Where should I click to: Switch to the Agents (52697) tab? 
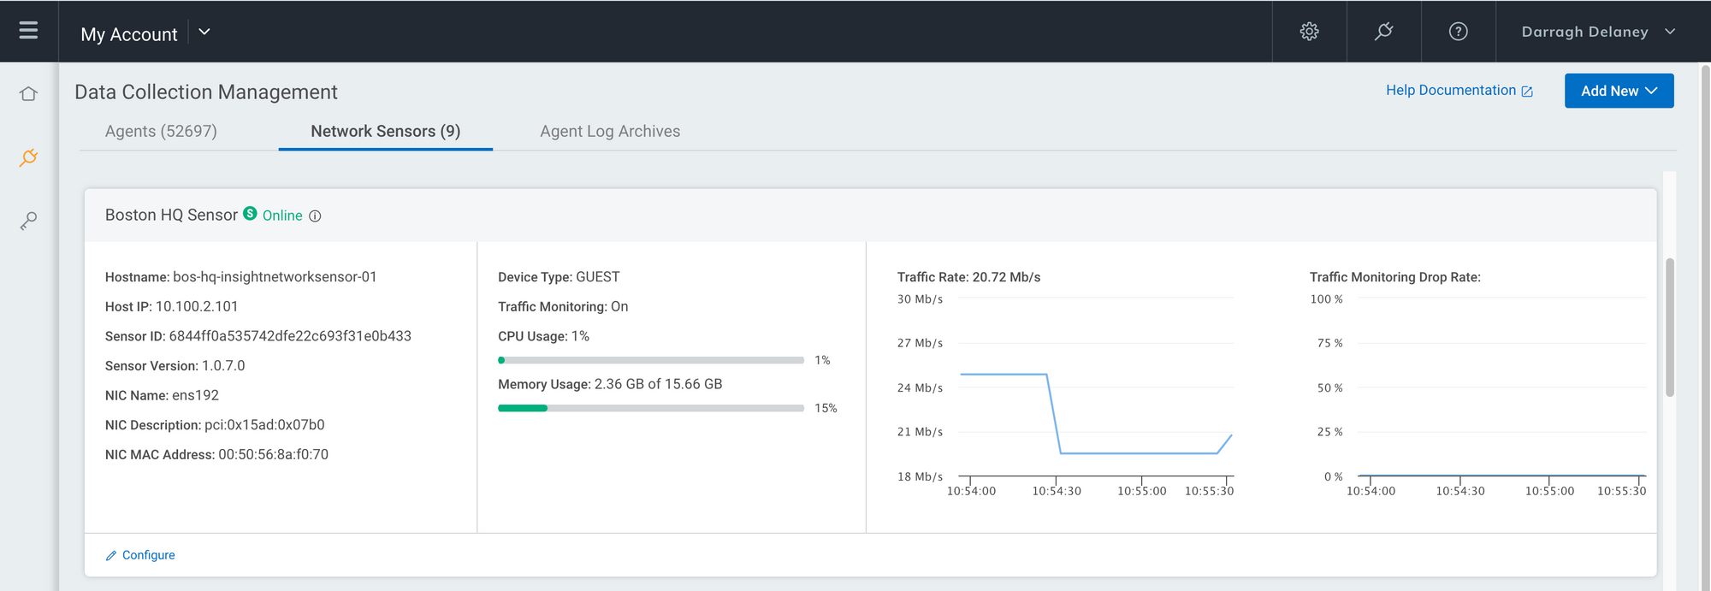pyautogui.click(x=161, y=132)
